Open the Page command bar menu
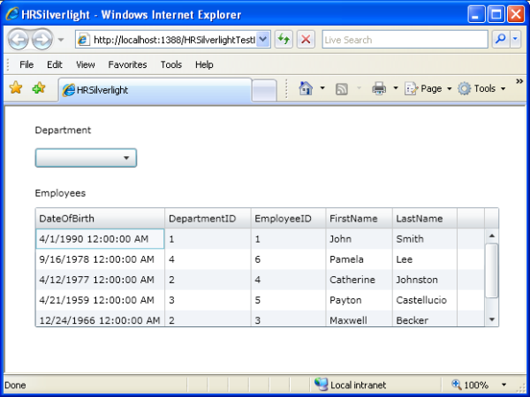 pyautogui.click(x=428, y=88)
